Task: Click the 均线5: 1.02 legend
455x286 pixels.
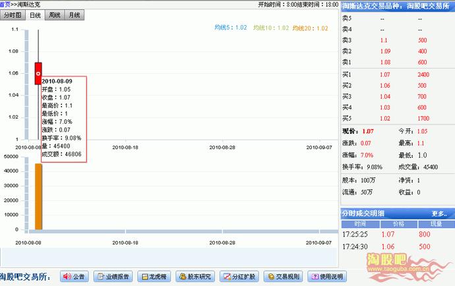Action: click(231, 28)
